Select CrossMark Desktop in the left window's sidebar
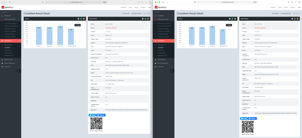The image size is (302, 138). [10, 34]
